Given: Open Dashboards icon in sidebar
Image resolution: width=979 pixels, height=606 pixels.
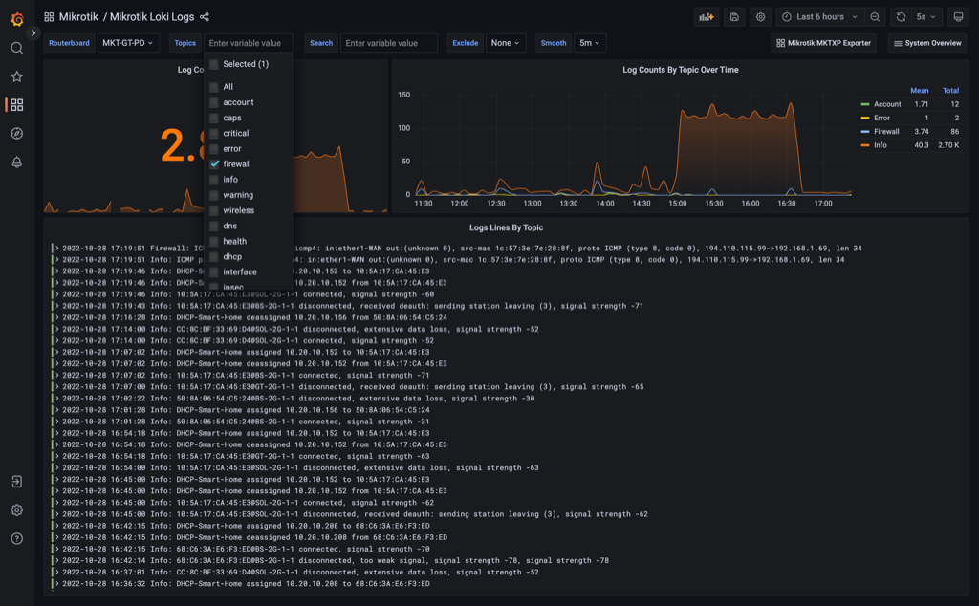Looking at the screenshot, I should (17, 105).
